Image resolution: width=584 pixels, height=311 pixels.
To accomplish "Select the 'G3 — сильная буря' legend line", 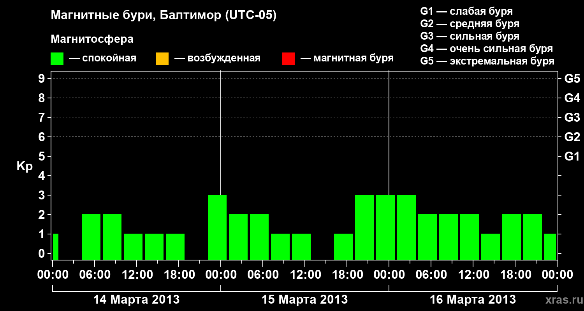I will (x=470, y=36).
